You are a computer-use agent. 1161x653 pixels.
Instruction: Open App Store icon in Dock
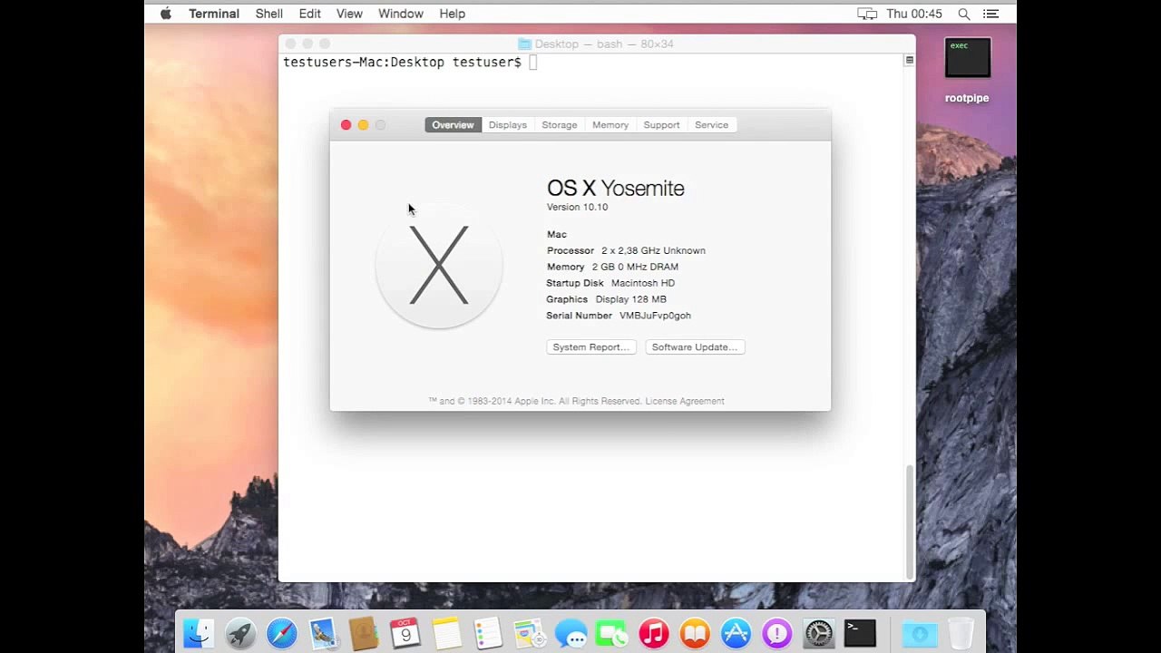[737, 633]
